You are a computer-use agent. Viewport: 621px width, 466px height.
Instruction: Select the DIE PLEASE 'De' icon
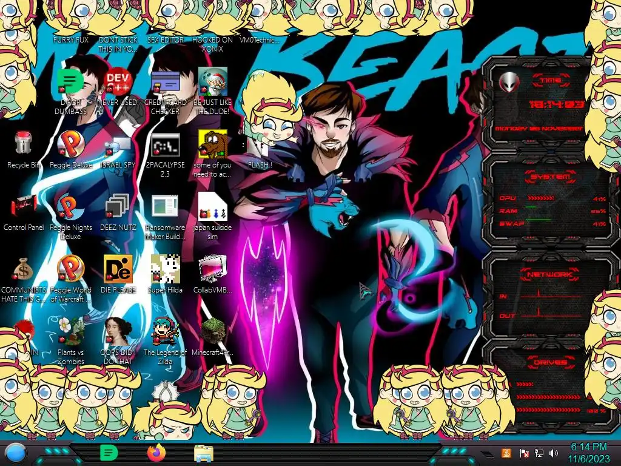pos(118,269)
